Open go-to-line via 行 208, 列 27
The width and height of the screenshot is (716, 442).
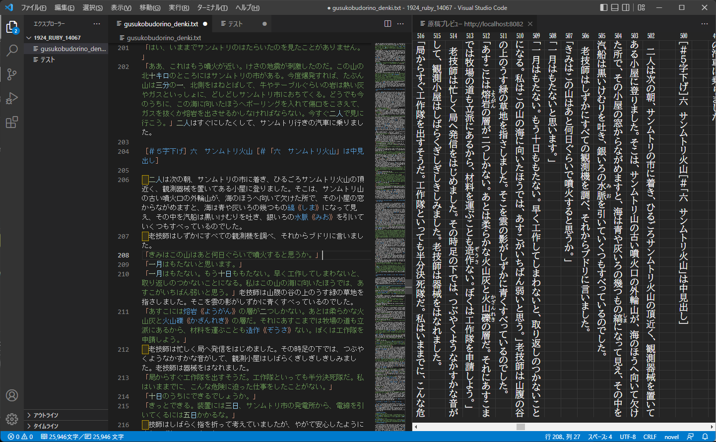[562, 437]
